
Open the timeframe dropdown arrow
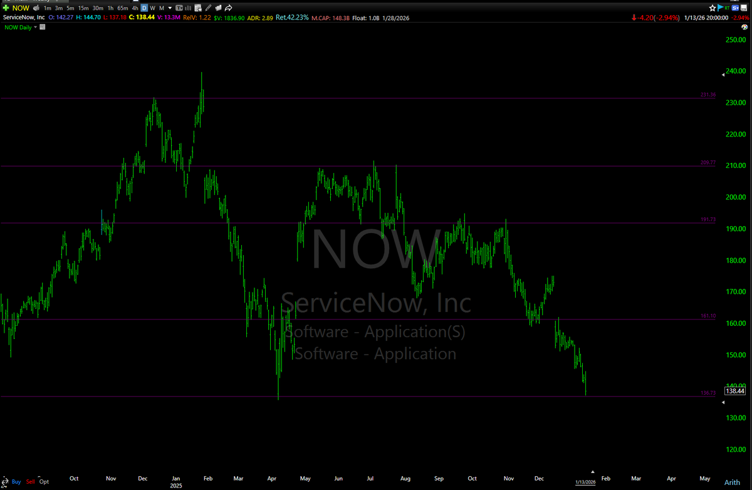tap(170, 8)
